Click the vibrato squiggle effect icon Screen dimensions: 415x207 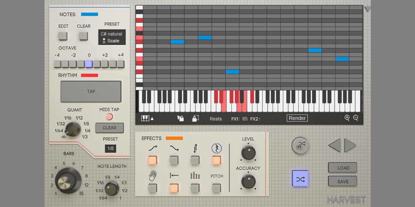[x=216, y=149]
